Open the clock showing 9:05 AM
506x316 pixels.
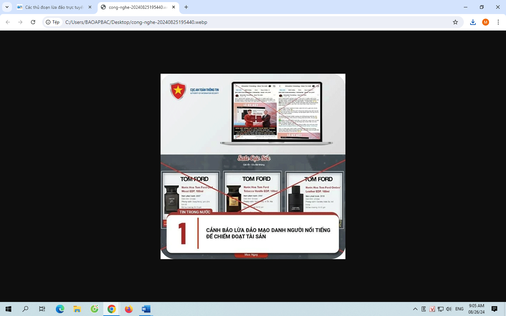point(476,309)
